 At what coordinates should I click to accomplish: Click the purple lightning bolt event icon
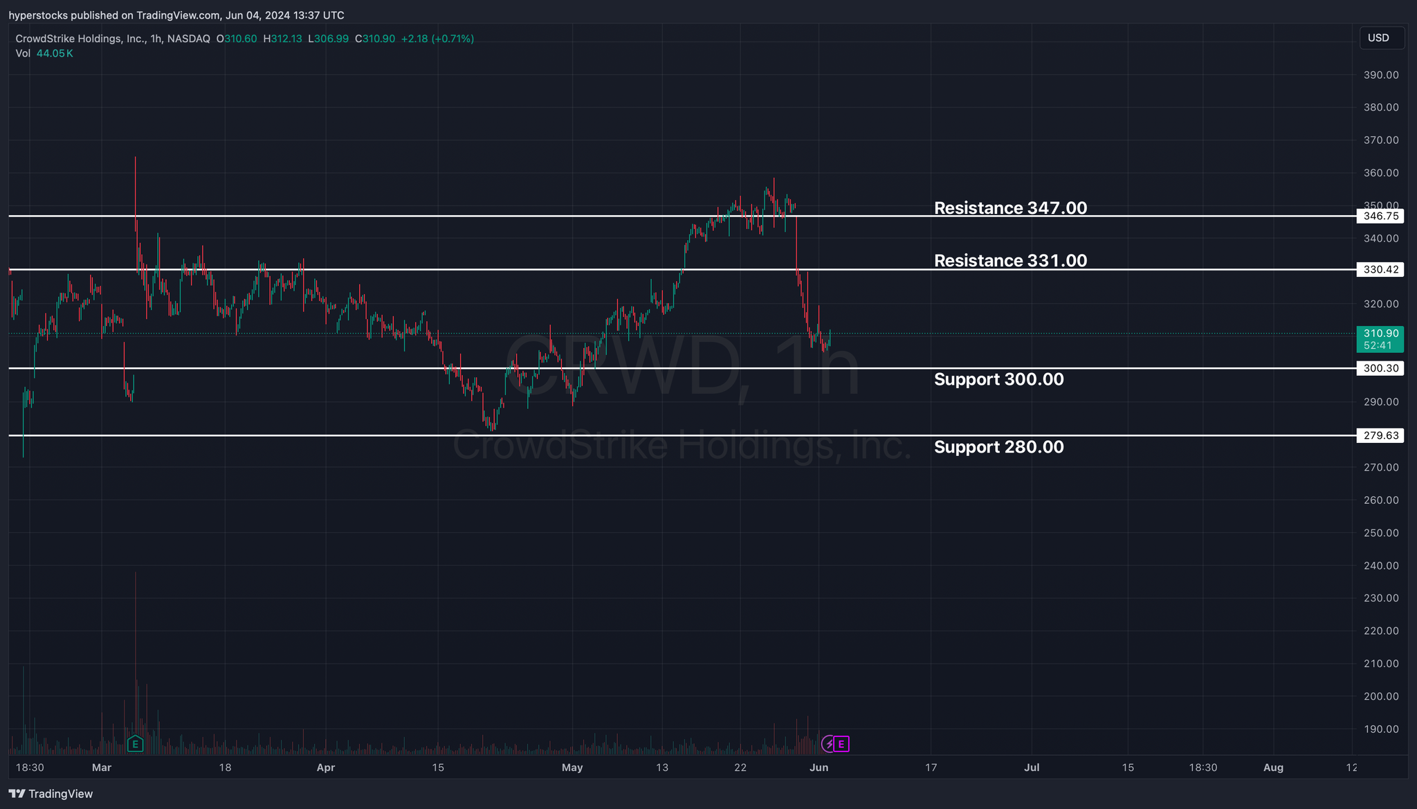[829, 745]
